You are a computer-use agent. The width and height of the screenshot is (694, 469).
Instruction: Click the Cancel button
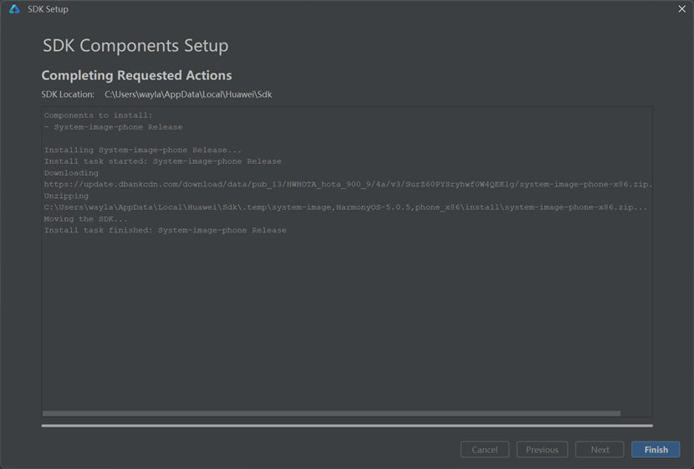(x=485, y=450)
